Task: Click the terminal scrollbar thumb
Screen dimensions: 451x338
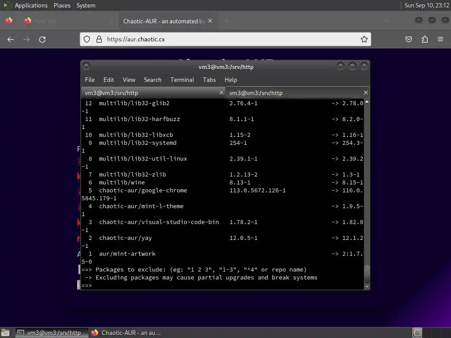Action: coord(367,274)
